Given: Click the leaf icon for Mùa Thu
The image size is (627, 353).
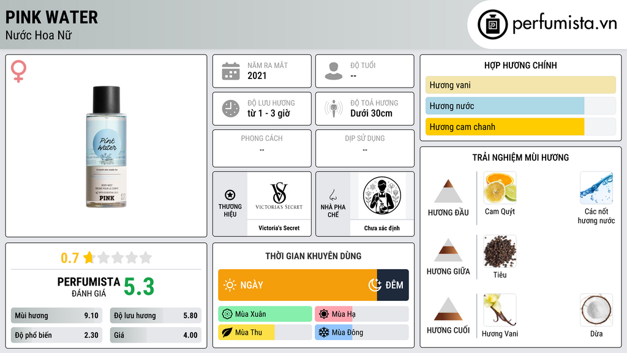Looking at the screenshot, I should tap(227, 332).
